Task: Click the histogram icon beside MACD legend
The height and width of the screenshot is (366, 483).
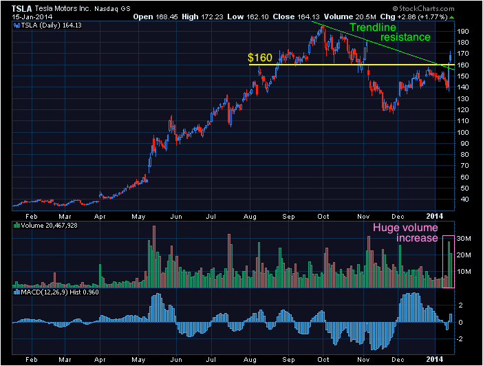Action: pyautogui.click(x=17, y=292)
